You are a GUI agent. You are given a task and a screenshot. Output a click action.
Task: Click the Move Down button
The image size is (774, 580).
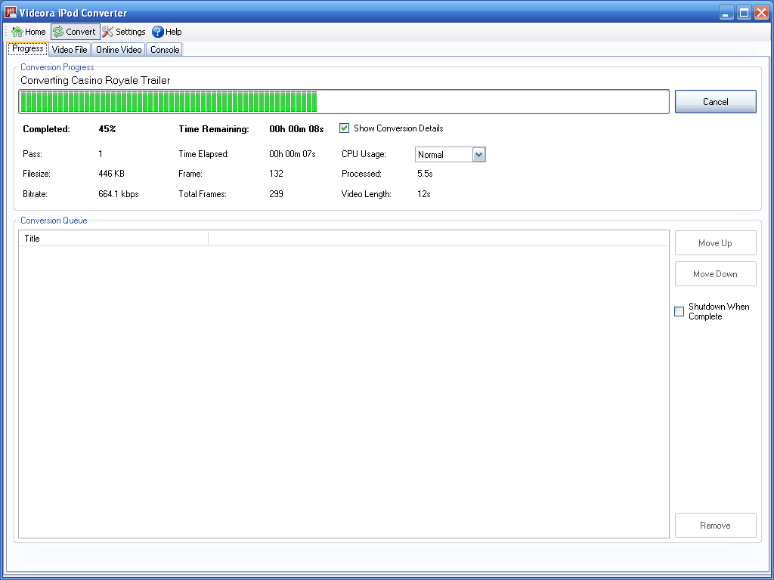(x=715, y=273)
